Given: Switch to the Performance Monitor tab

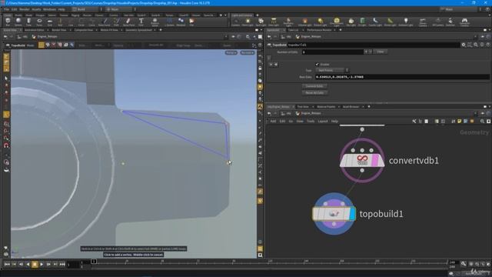Looking at the screenshot, I should [x=319, y=30].
